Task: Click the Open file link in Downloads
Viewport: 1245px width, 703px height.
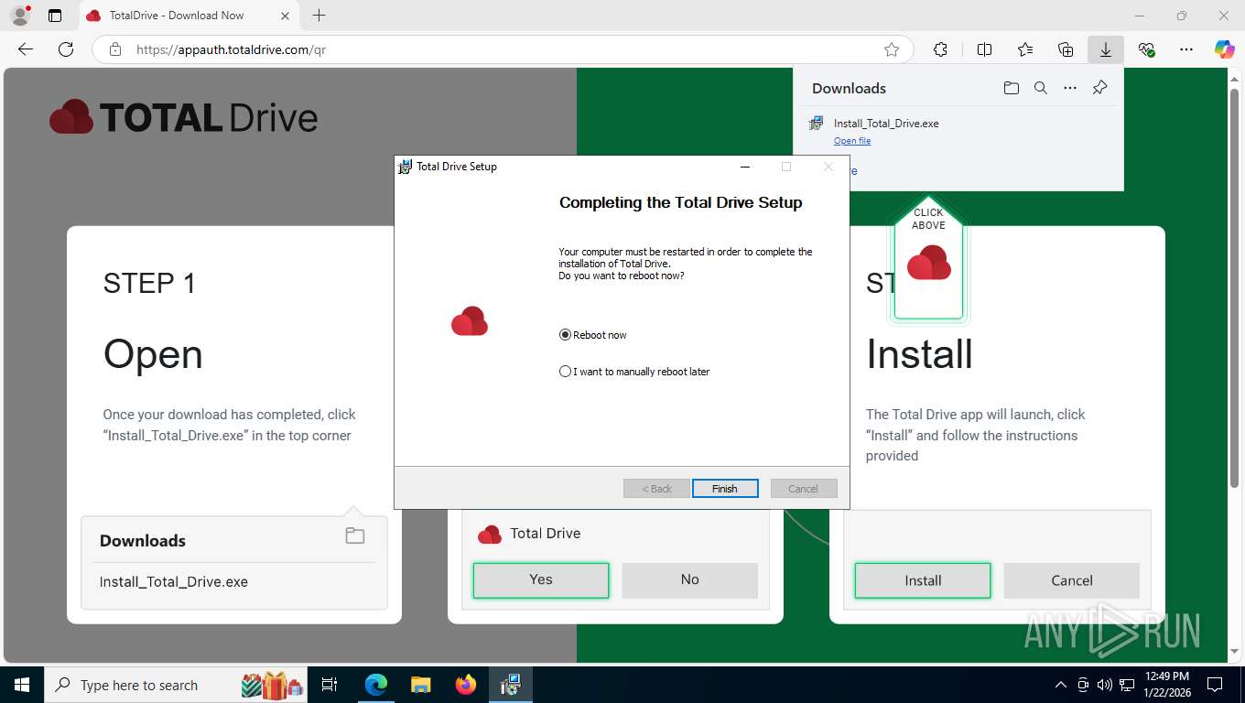Action: [852, 141]
